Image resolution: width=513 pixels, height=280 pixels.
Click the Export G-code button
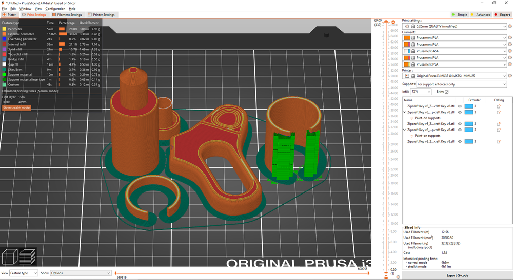coord(457,275)
